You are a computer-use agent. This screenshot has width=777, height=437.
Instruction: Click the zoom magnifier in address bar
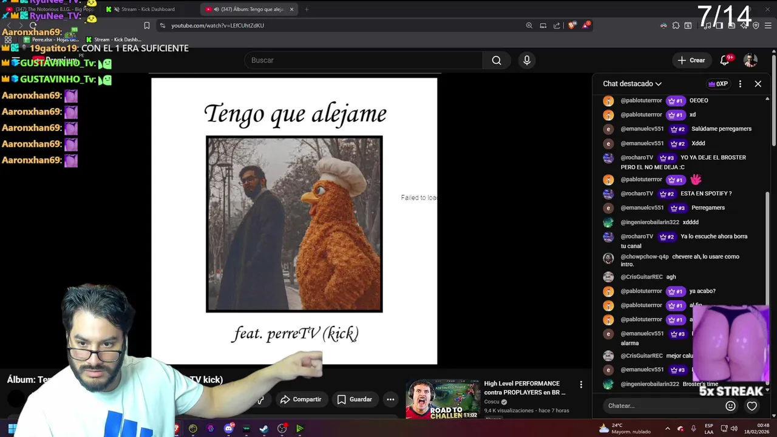pos(529,25)
